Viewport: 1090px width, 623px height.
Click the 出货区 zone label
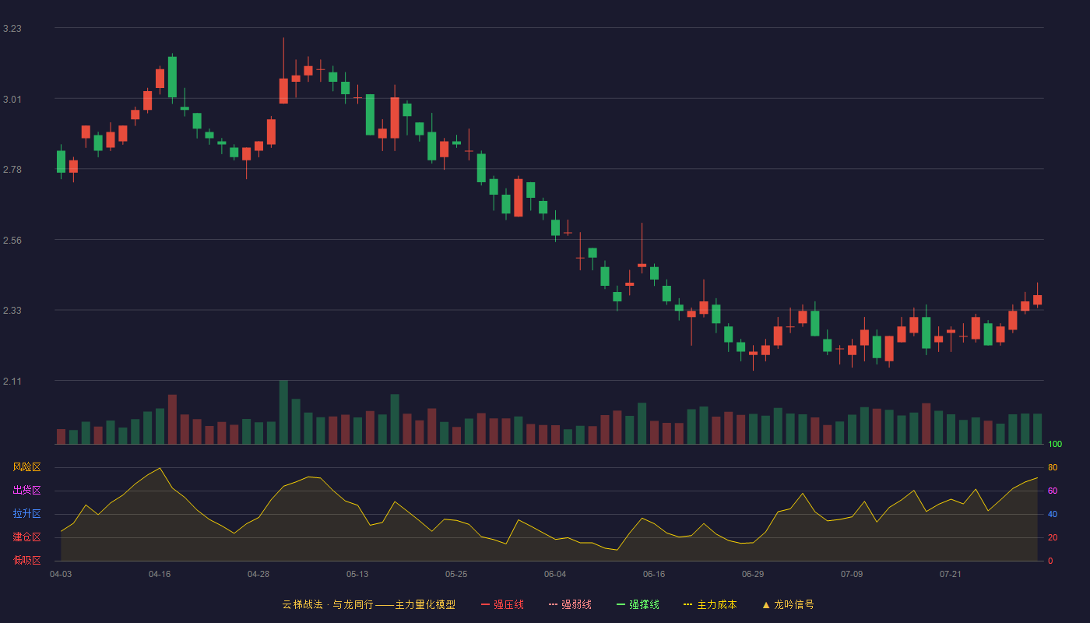click(26, 491)
